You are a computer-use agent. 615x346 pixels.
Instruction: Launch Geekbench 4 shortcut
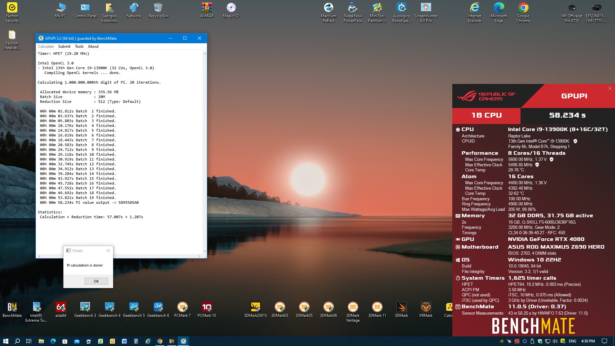click(x=110, y=310)
